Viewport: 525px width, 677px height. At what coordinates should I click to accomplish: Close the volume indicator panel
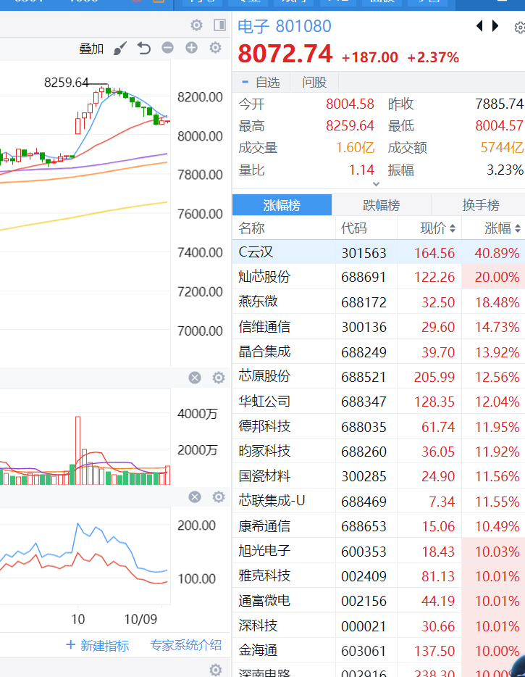coord(195,378)
